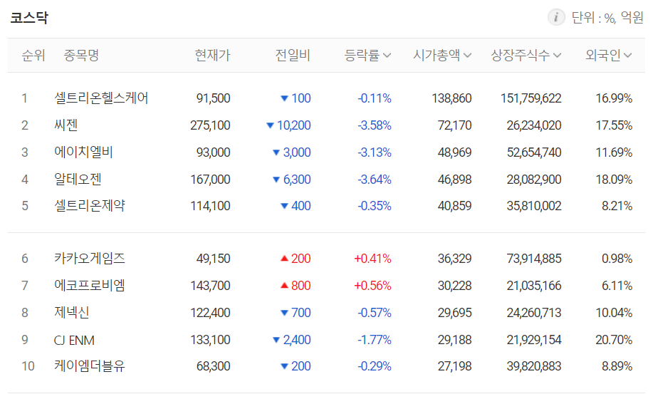Click current price 143,700
This screenshot has height=404, width=653.
click(210, 286)
